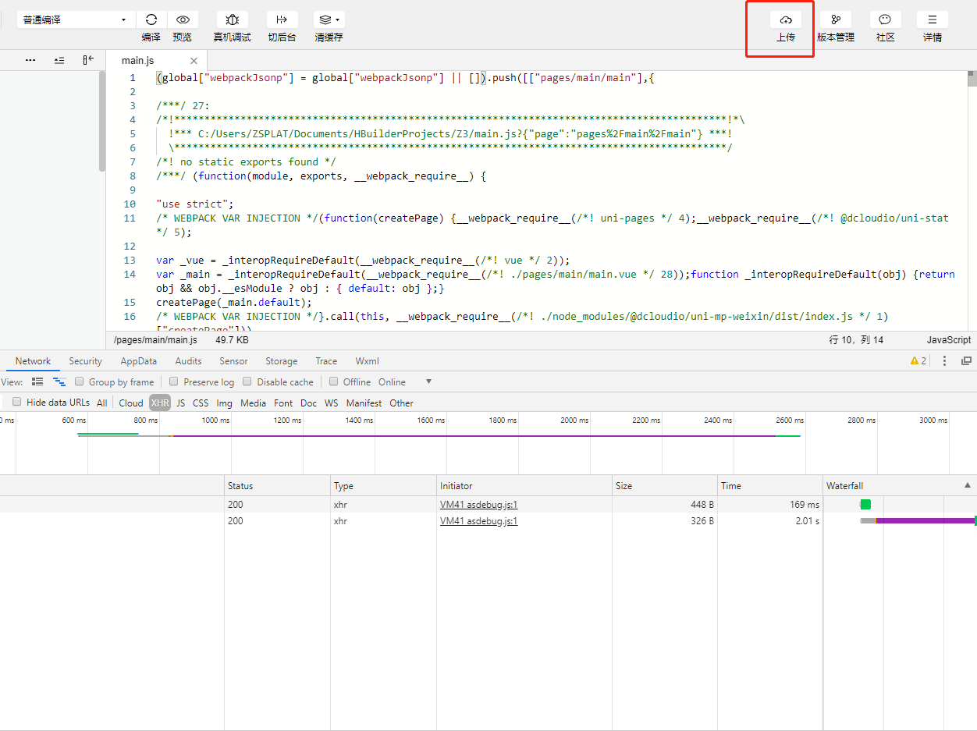The image size is (977, 731).
Task: Open VM41 asdebug.js:1 link in 2.01 s row
Action: click(x=478, y=521)
